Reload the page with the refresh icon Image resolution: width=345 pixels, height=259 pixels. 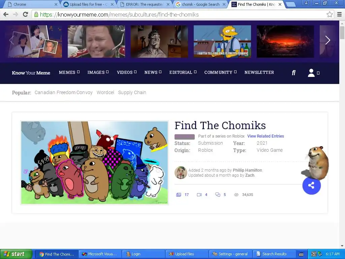(x=25, y=14)
